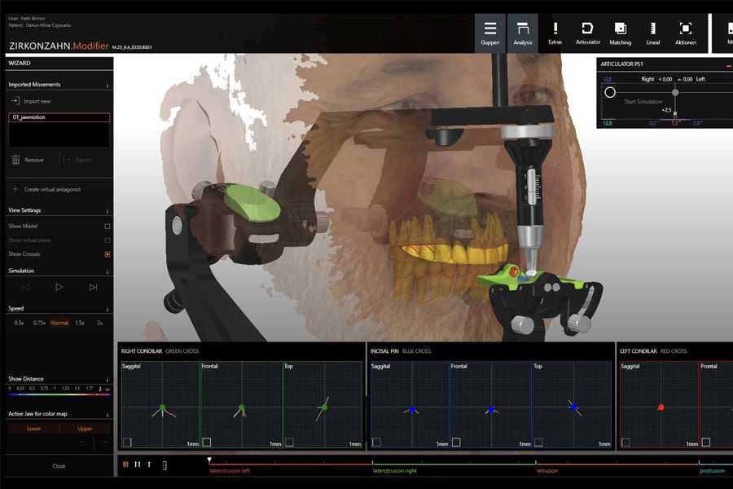Select the 01_jawmotion movement entry
Screen dimensions: 733x489
click(x=59, y=117)
